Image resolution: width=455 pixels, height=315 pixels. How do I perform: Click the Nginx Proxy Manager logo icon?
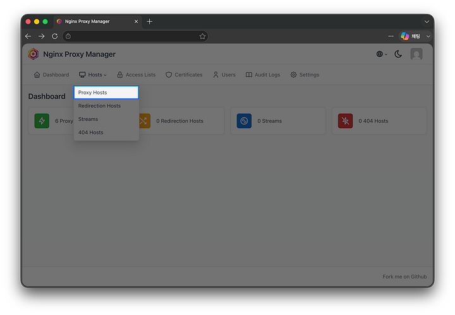pos(33,54)
